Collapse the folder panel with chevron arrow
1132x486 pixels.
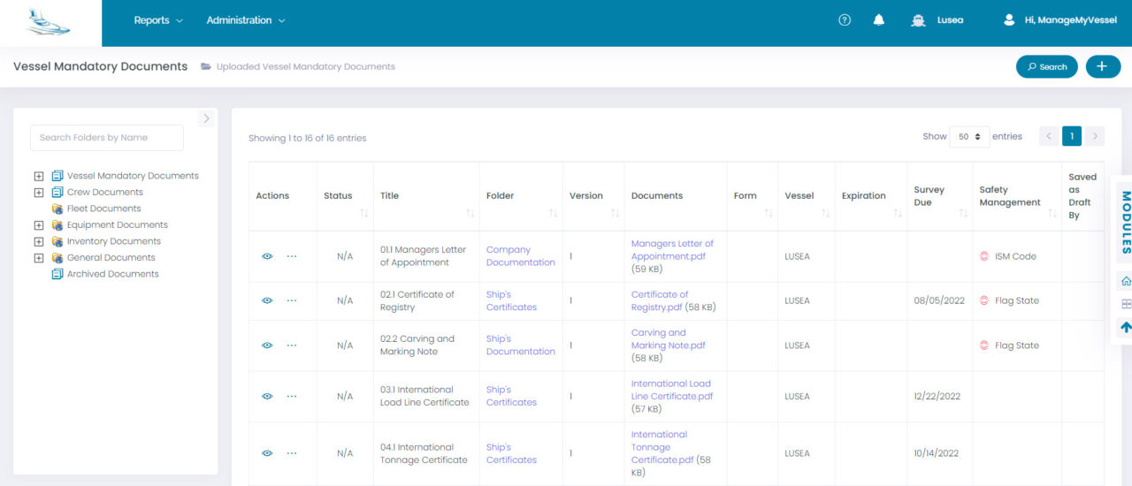click(x=206, y=118)
